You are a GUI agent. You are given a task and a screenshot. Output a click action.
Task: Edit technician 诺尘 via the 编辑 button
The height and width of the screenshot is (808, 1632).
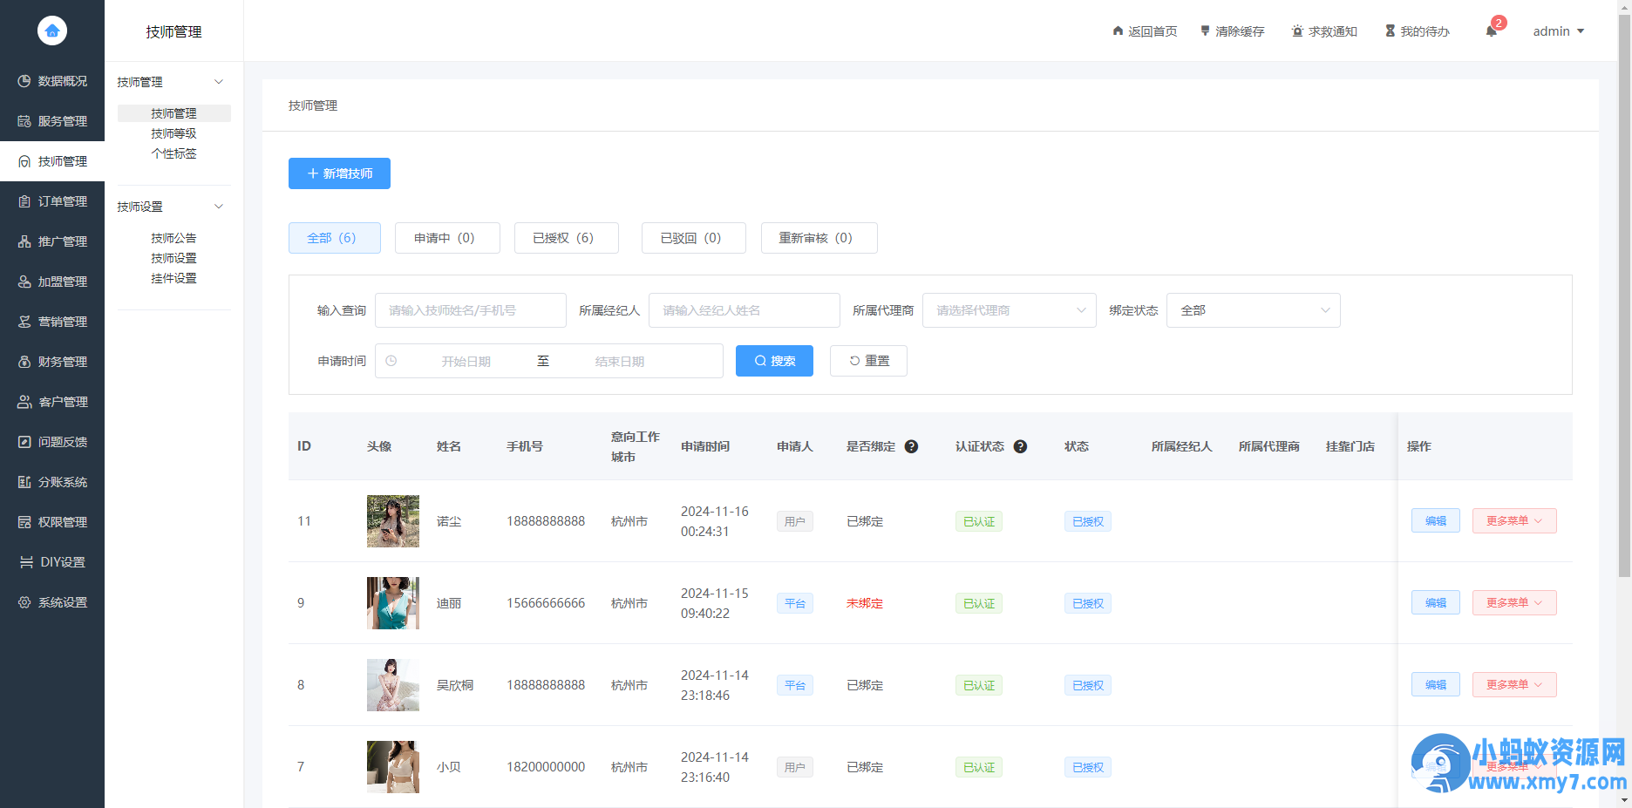point(1435,520)
